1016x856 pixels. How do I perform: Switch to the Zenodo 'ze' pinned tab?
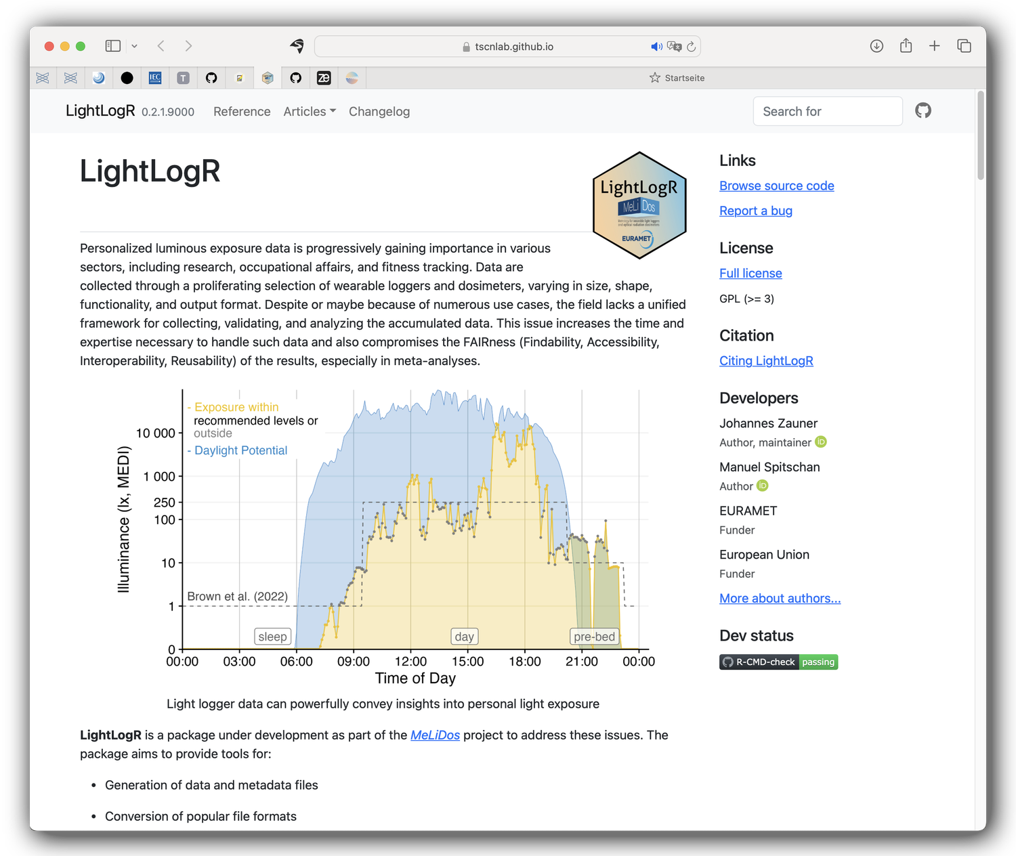coord(324,78)
